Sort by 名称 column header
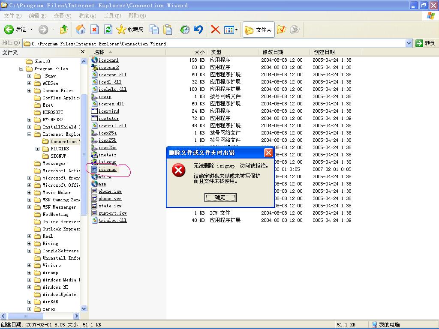The image size is (439, 329). click(x=128, y=52)
